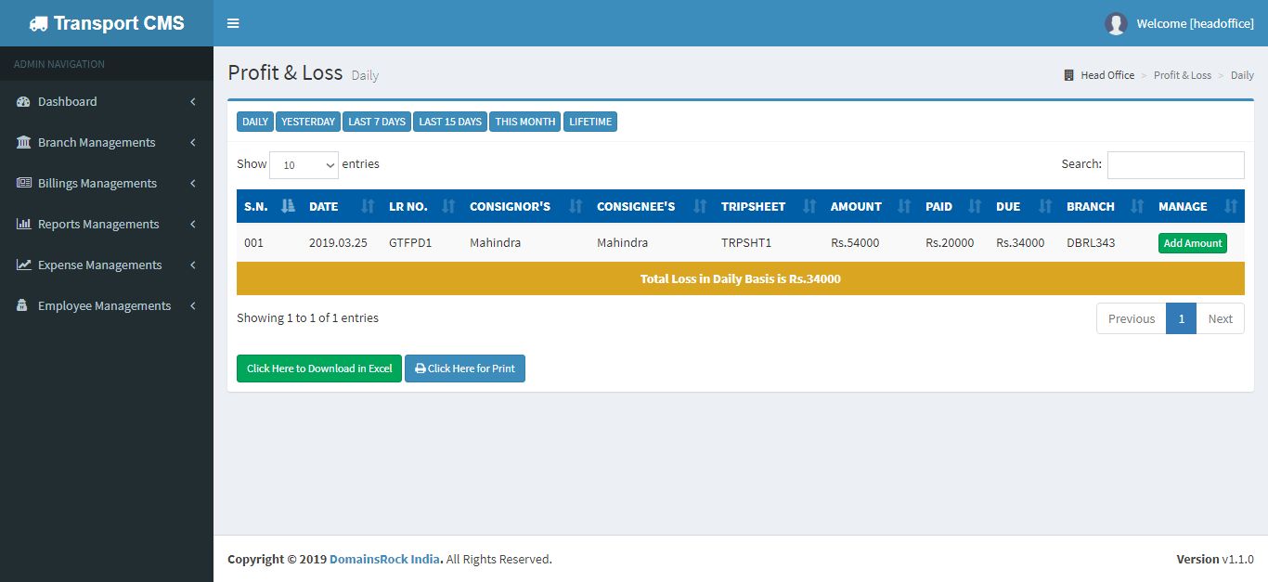Select the THIS MONTH filter tab

pyautogui.click(x=525, y=122)
